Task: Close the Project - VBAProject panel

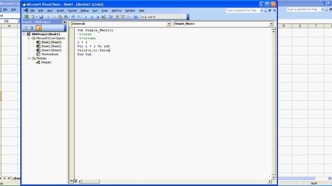Action: [x=64, y=22]
